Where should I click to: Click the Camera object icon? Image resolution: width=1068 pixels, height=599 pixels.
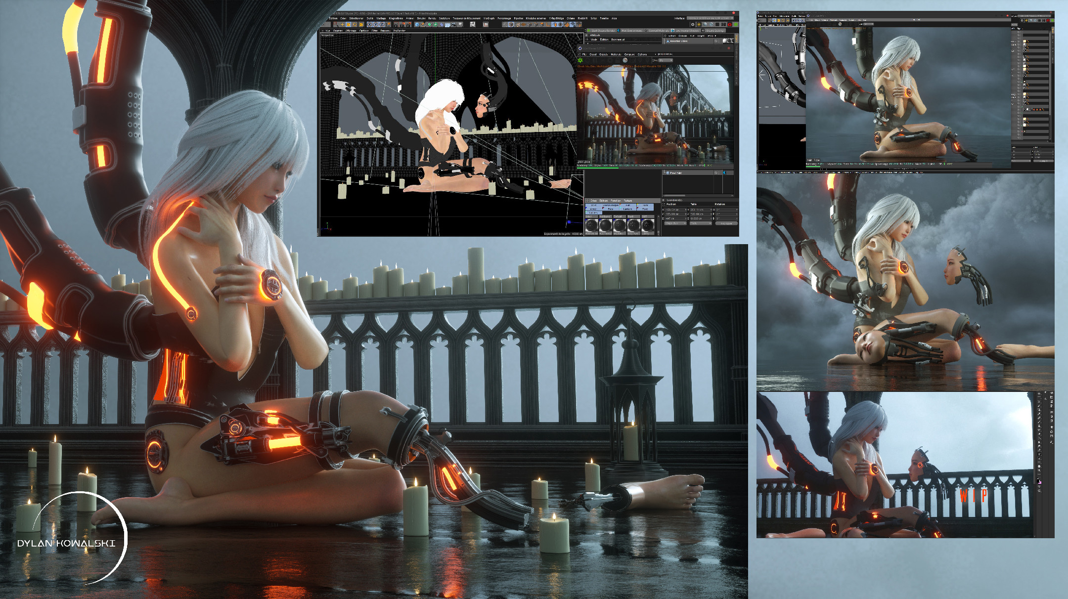(453, 25)
